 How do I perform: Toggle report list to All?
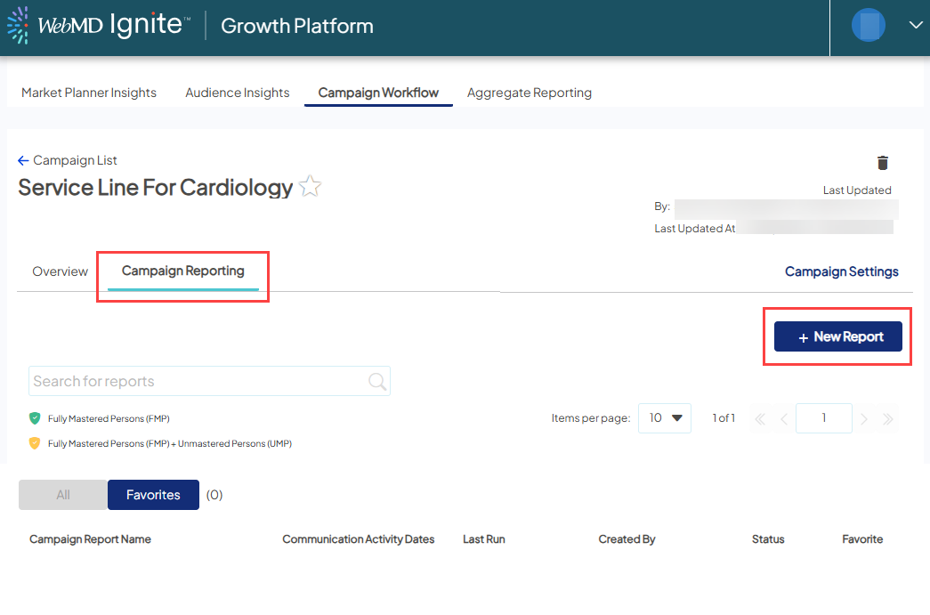(x=63, y=495)
